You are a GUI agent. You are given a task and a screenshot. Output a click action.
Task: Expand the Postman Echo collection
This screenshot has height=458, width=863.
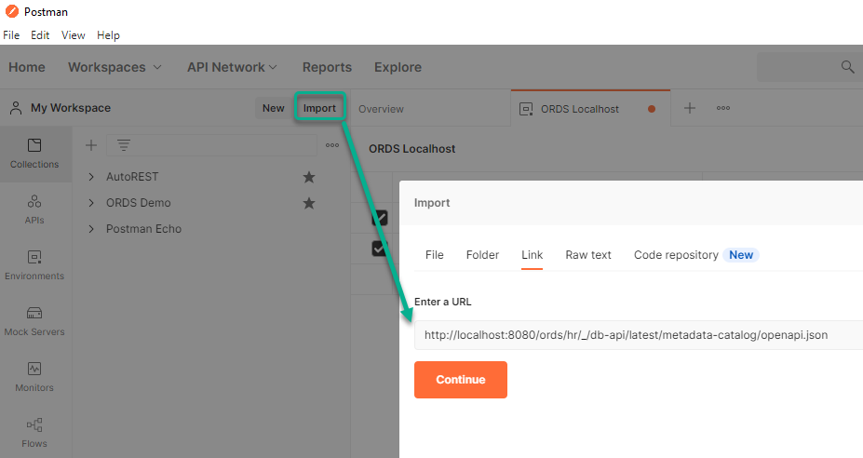tap(91, 229)
